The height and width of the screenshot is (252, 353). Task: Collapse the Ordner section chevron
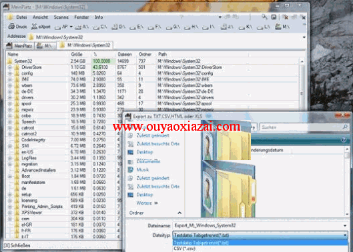click(x=180, y=213)
